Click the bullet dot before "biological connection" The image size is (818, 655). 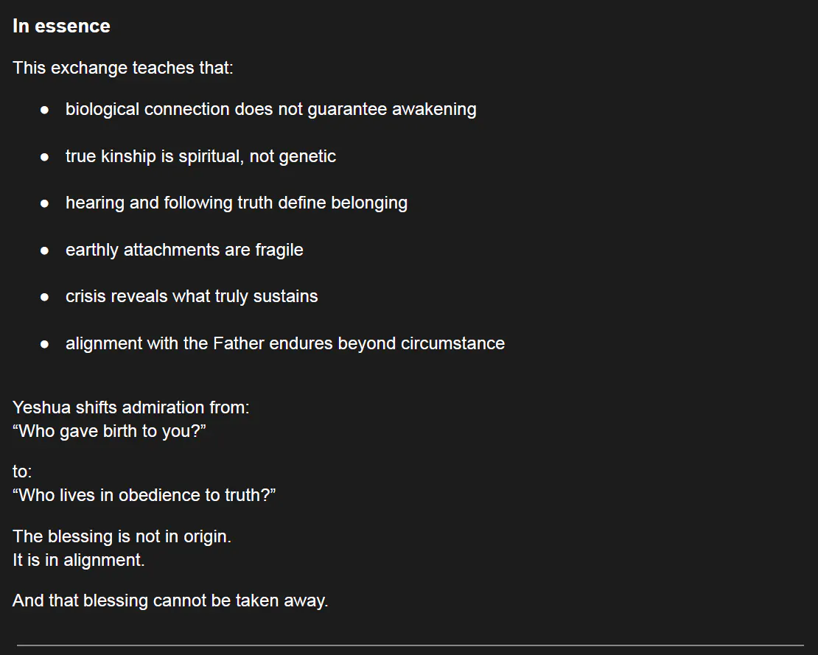[x=45, y=110]
